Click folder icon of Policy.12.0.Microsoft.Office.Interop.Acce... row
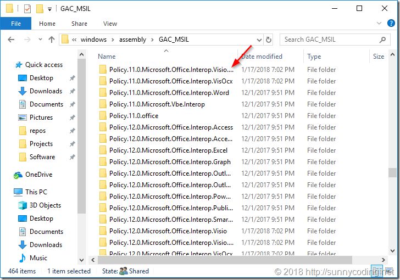Image resolution: width=400 pixels, height=280 pixels. [103, 138]
